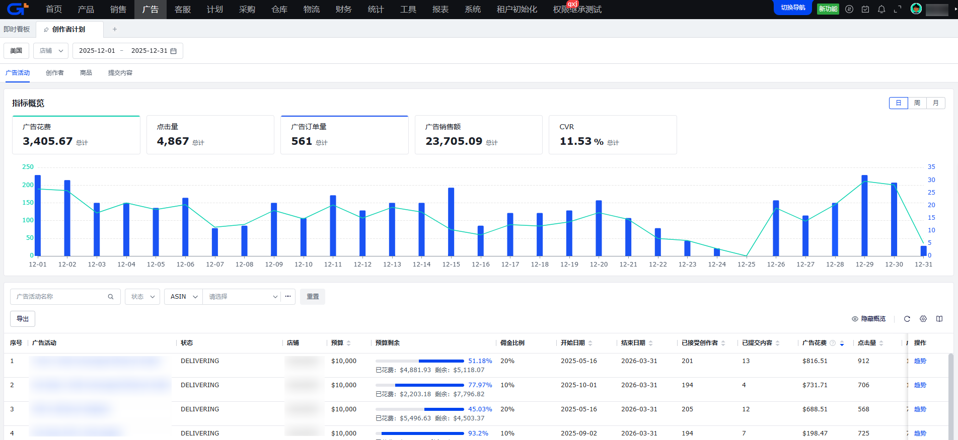Click the 导出 export button
Screen dimensions: 958x440
(x=23, y=319)
